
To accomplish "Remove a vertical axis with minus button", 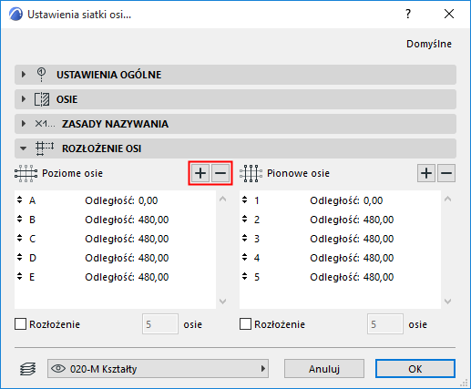I will [446, 173].
